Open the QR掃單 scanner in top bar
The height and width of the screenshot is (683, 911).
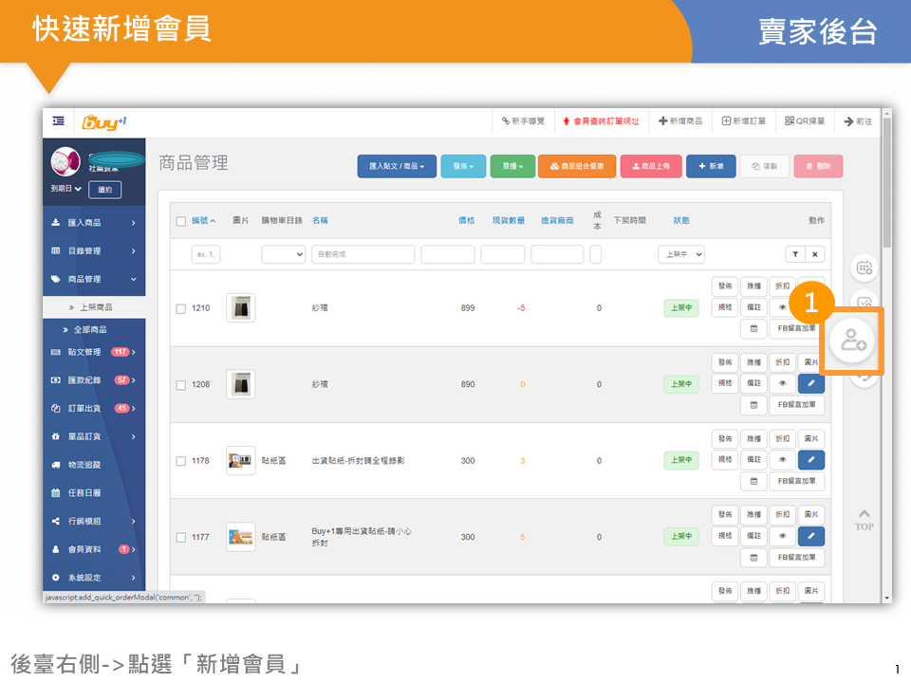[x=805, y=121]
